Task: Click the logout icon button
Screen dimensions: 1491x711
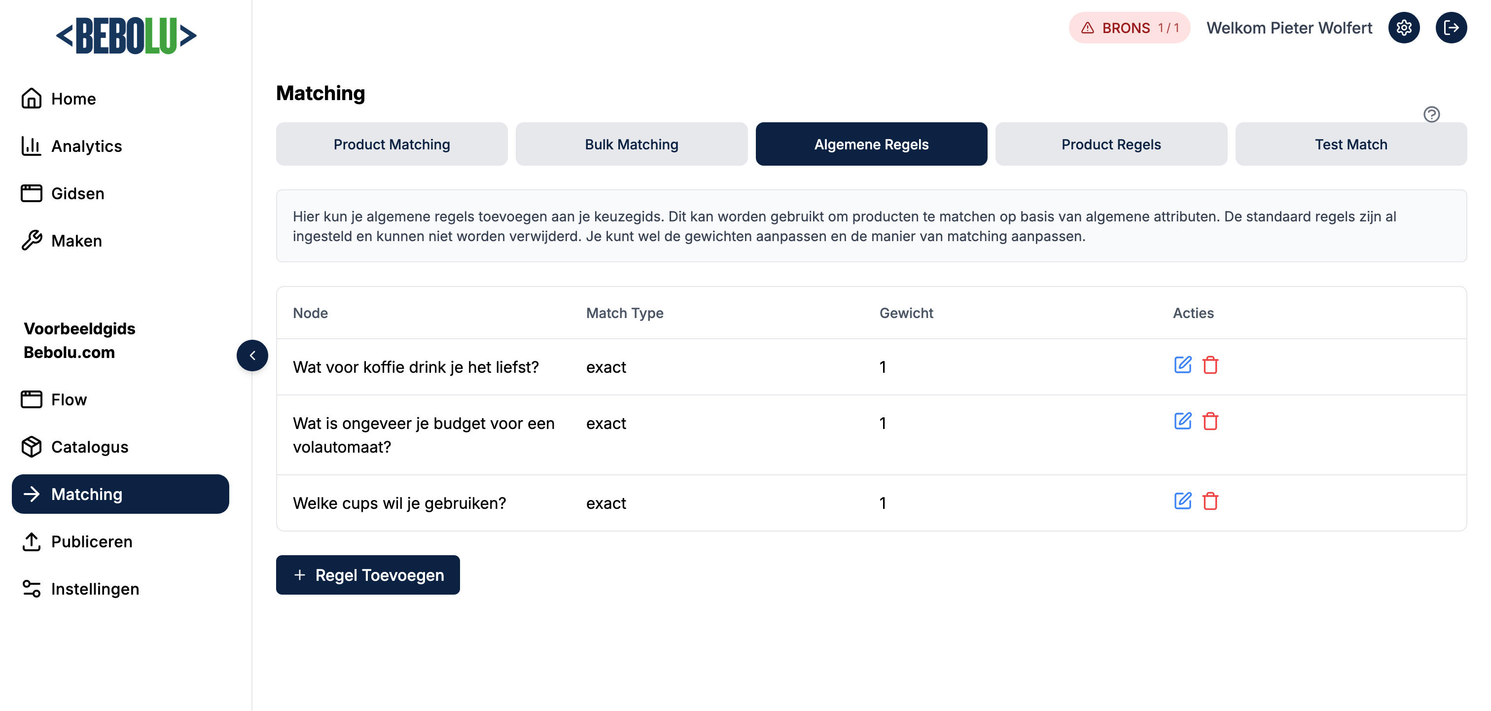Action: point(1451,28)
